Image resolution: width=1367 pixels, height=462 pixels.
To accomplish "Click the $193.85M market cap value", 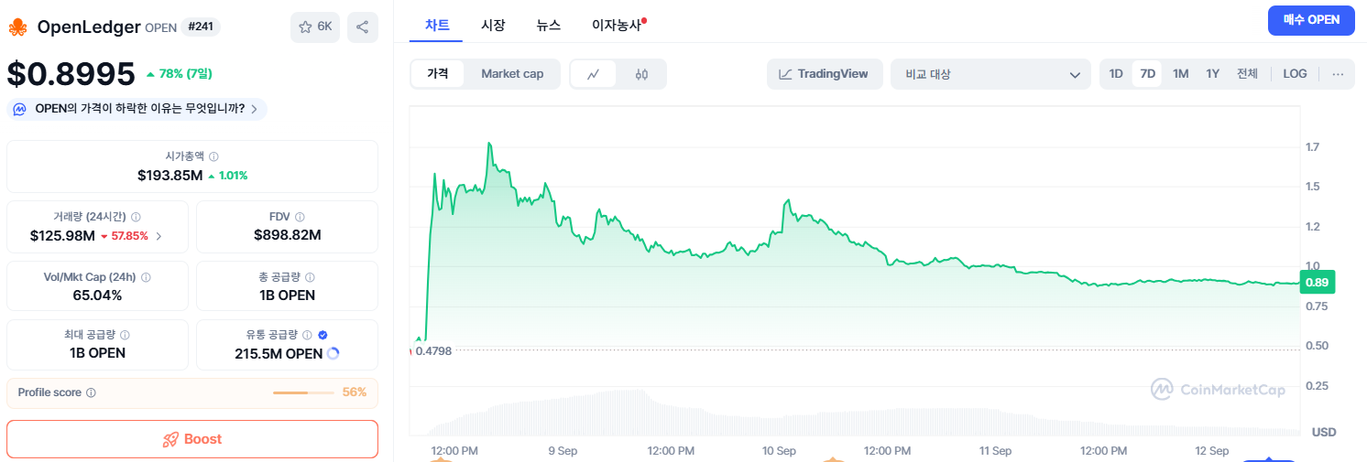I will (170, 175).
